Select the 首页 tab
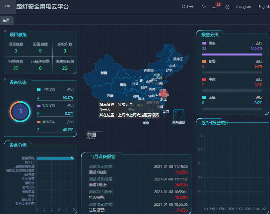Screen dimensions: 270x214 point(6,20)
